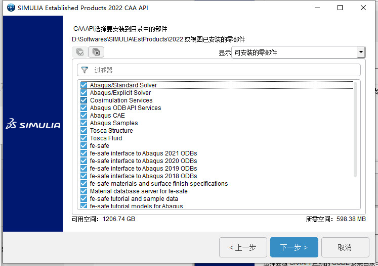Toggle fe-safe interface to Abaqus 2019 ODBs checkbox
The width and height of the screenshot is (378, 266).
(x=83, y=169)
